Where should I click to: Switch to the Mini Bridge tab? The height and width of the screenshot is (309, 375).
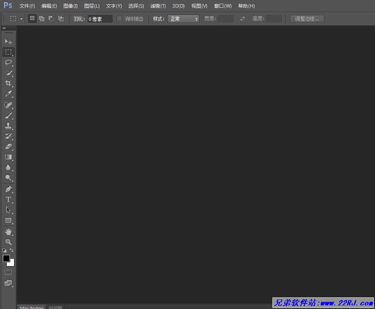click(x=32, y=307)
